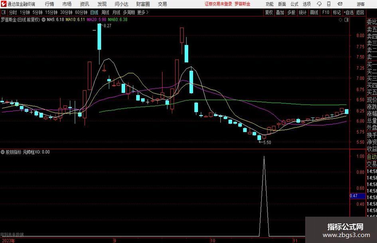Click MA60: 6.38 indicator label
This screenshot has height=243, width=377.
coord(118,20)
